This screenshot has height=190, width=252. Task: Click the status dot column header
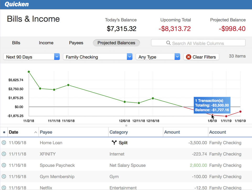tap(4, 132)
